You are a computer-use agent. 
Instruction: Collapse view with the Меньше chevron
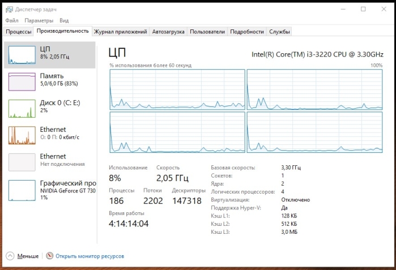10,256
